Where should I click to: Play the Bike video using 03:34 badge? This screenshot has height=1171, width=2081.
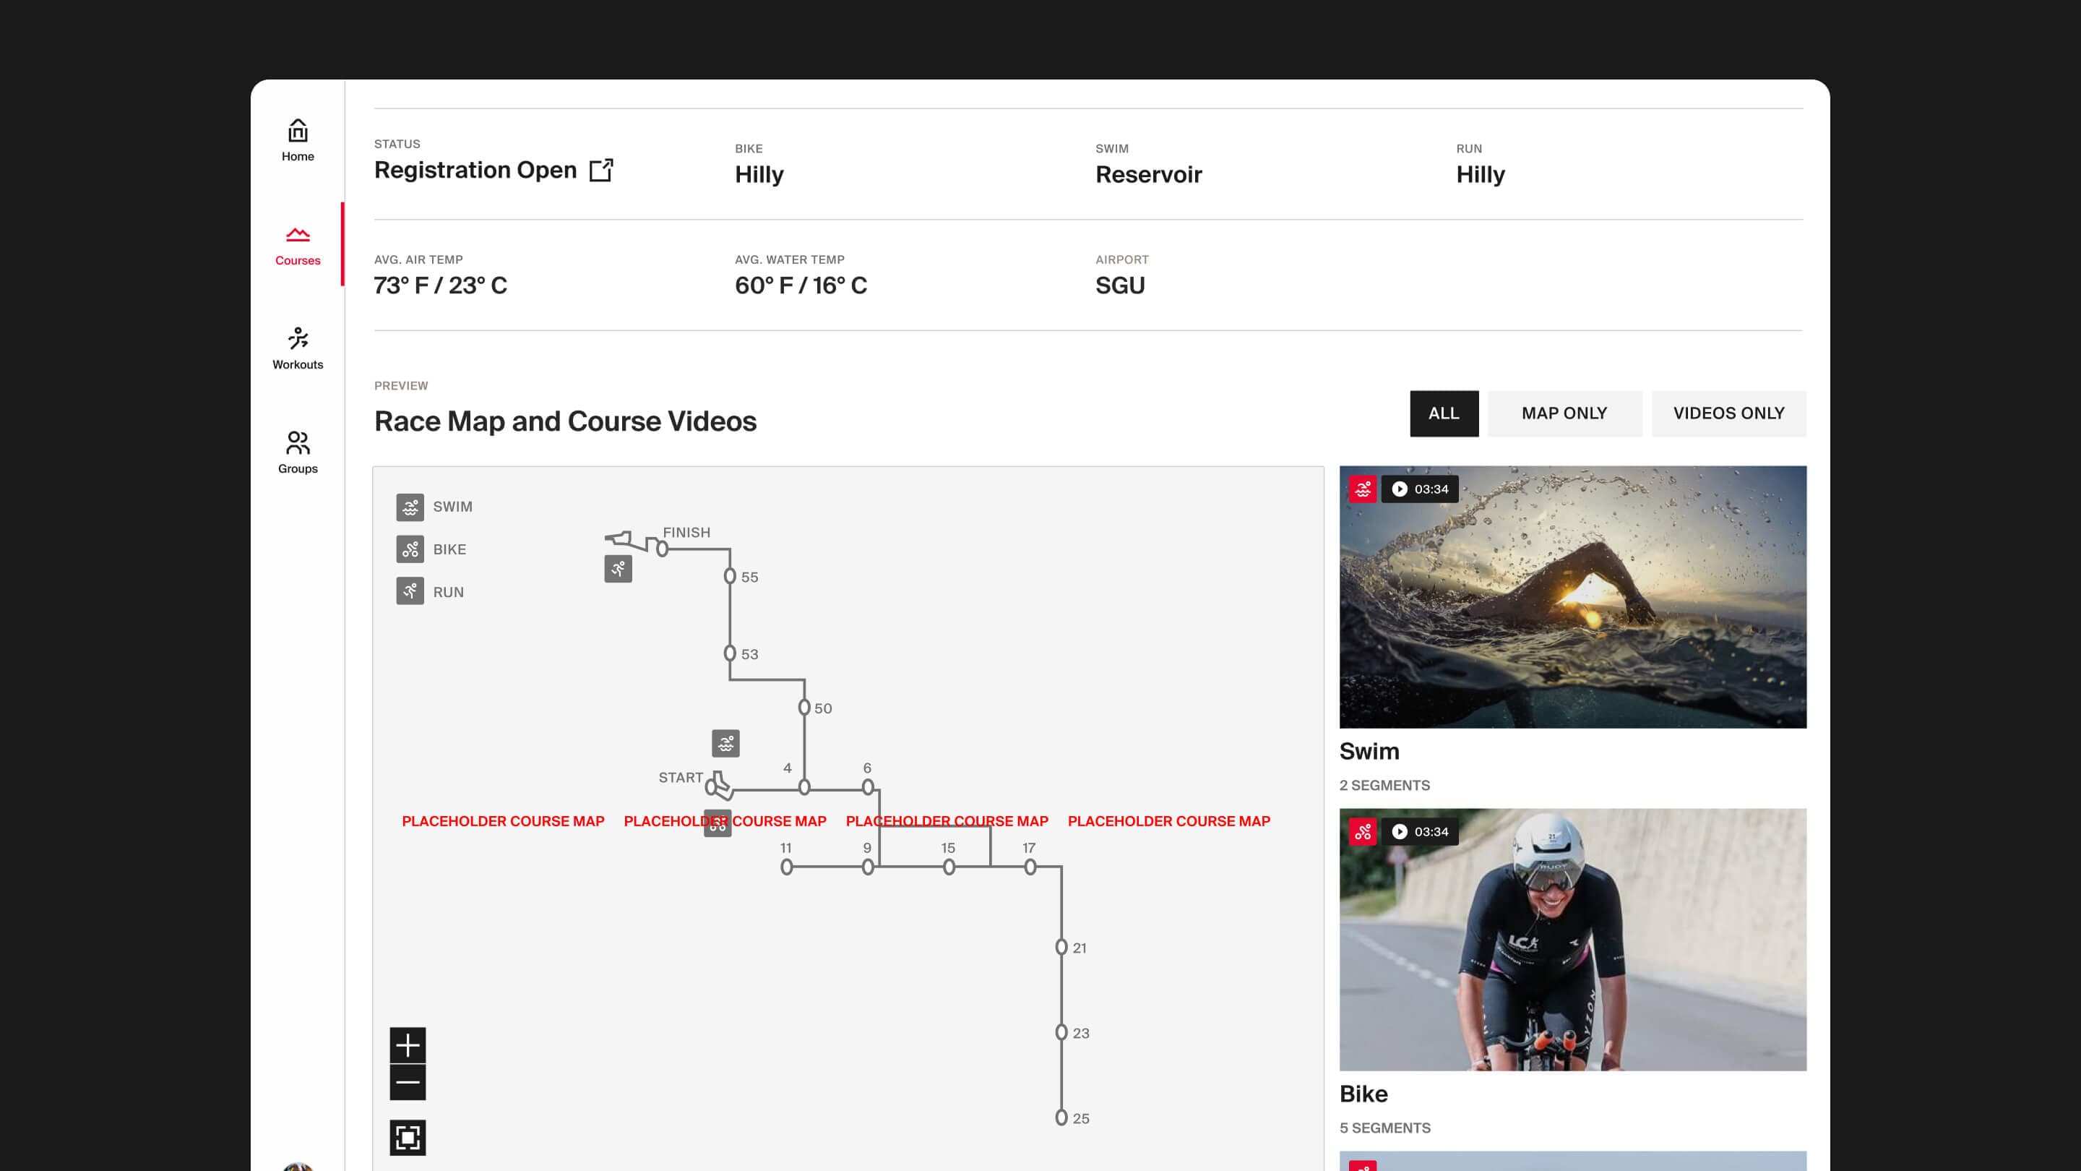1419,831
